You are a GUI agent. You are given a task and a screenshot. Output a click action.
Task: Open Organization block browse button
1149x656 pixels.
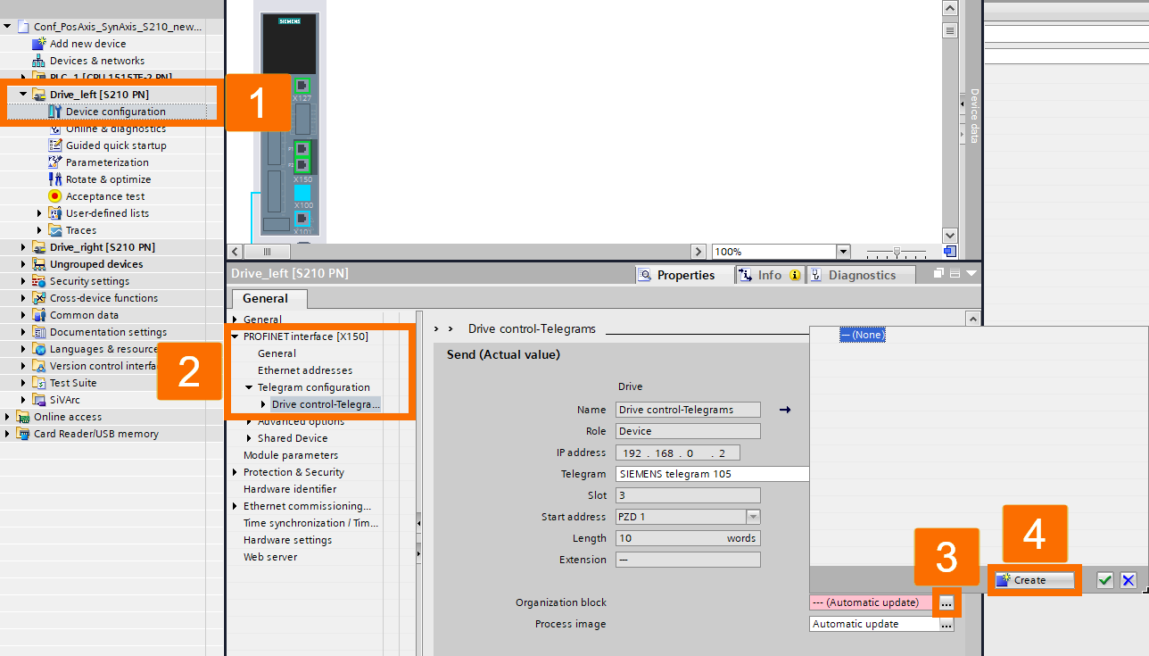(x=946, y=603)
